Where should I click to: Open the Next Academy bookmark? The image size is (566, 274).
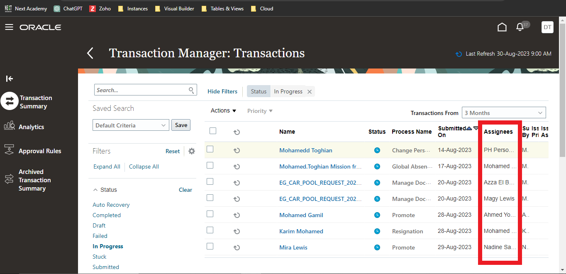click(26, 8)
